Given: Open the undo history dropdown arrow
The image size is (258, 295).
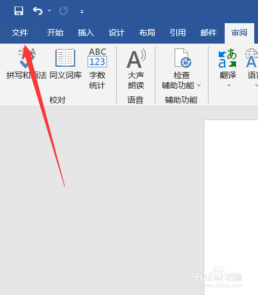Looking at the screenshot, I should point(49,11).
